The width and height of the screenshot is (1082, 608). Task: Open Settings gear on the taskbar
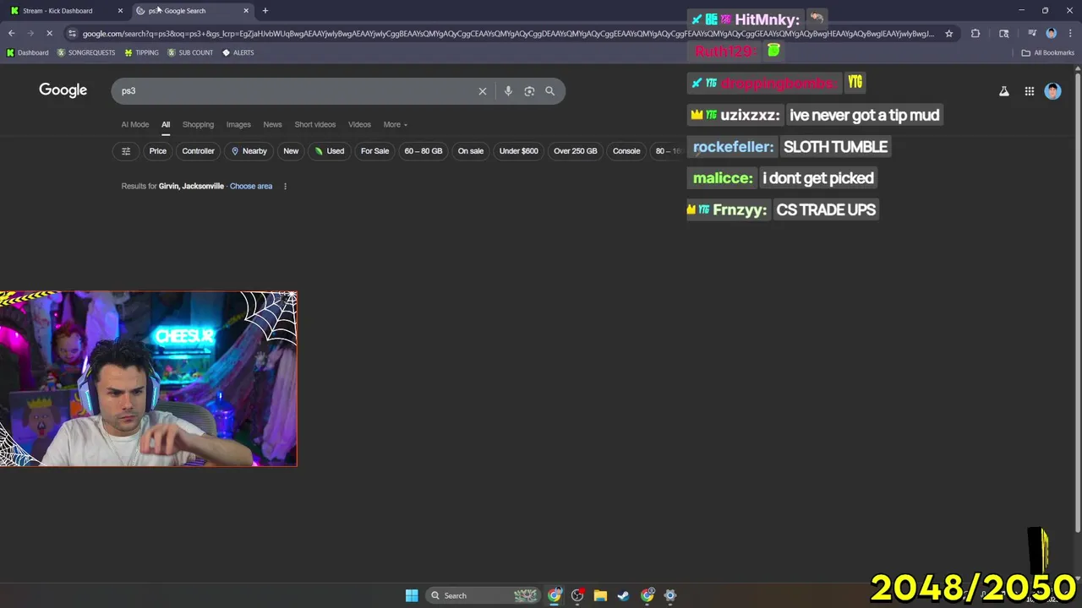(x=670, y=595)
